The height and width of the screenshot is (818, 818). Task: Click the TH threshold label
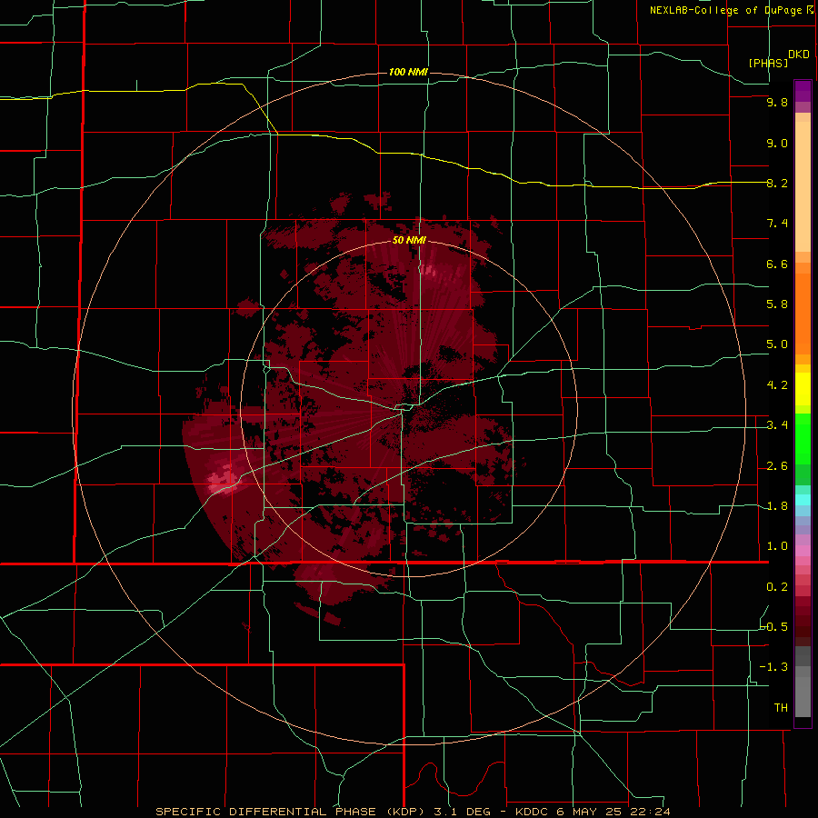[x=781, y=708]
